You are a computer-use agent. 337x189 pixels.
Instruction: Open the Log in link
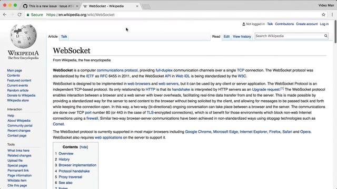(324, 24)
